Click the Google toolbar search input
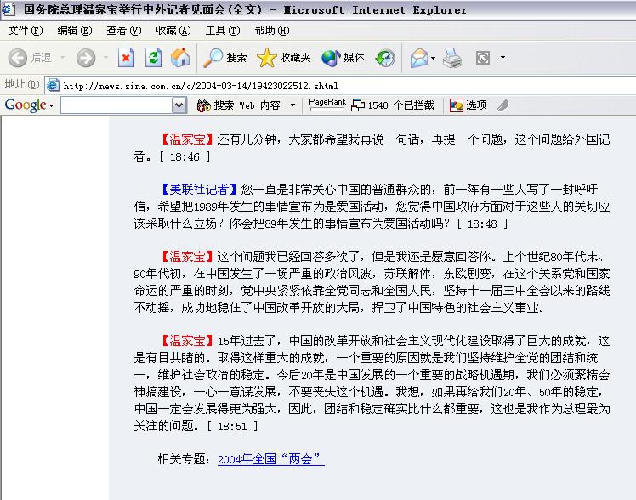Screen dimensions: 636x500 click(x=116, y=105)
